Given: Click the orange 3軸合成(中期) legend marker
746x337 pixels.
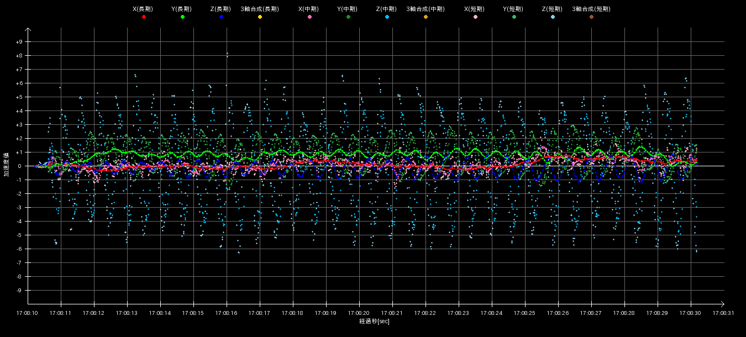Looking at the screenshot, I should pos(425,17).
